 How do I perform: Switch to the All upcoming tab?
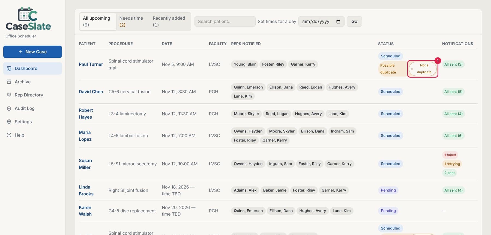coord(97,21)
